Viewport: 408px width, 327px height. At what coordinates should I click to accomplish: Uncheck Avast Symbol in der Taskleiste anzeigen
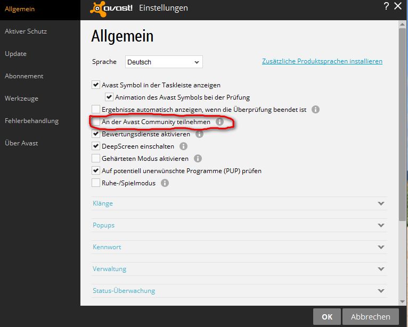[96, 85]
